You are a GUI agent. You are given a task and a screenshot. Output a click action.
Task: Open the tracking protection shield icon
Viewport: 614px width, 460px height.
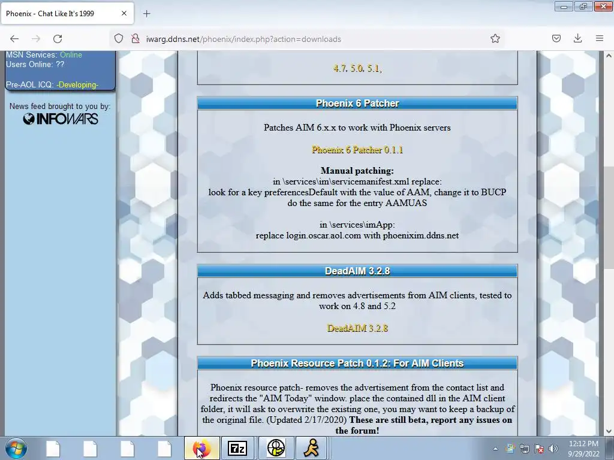(119, 39)
